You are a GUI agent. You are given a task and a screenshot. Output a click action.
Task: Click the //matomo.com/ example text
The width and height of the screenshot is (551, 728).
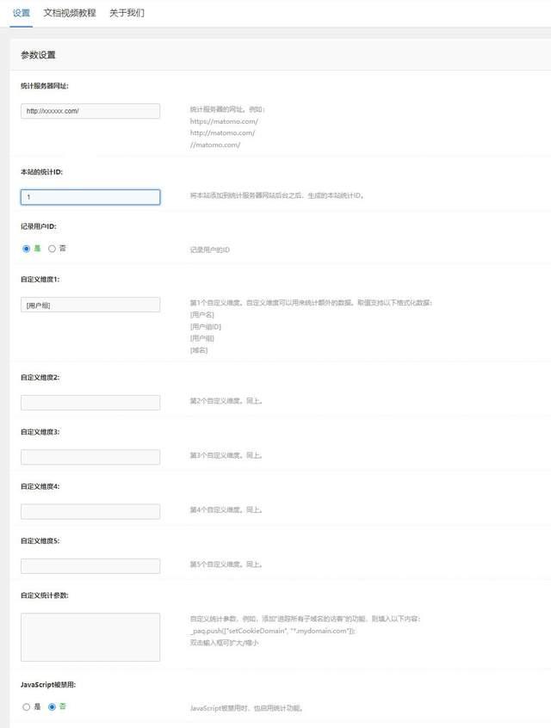(x=215, y=145)
